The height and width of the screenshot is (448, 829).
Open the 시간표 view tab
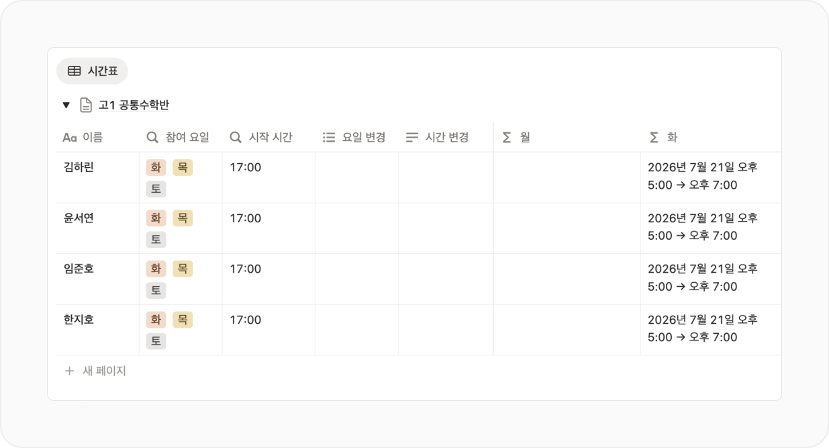click(92, 71)
